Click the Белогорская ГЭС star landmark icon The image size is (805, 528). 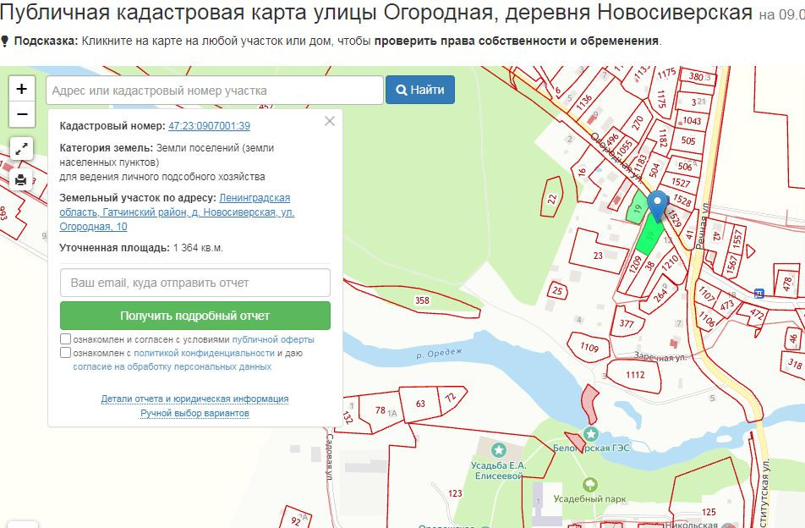[591, 434]
